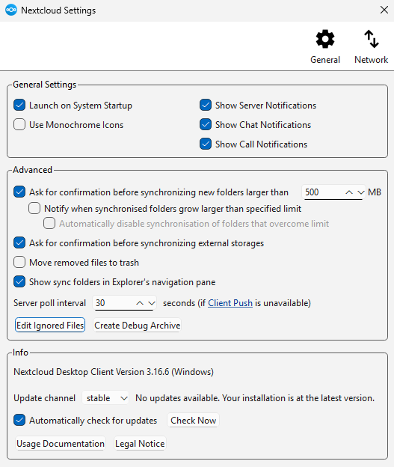Open the Client Push link
394x467 pixels.
click(230, 303)
